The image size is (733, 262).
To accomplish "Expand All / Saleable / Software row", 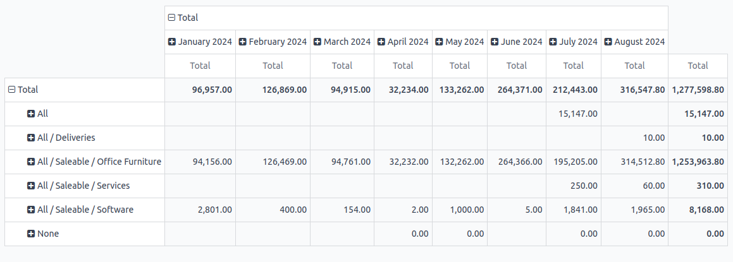I will (31, 210).
